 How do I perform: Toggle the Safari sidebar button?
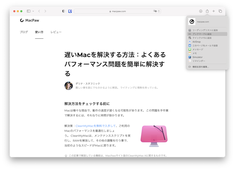(x=29, y=11)
